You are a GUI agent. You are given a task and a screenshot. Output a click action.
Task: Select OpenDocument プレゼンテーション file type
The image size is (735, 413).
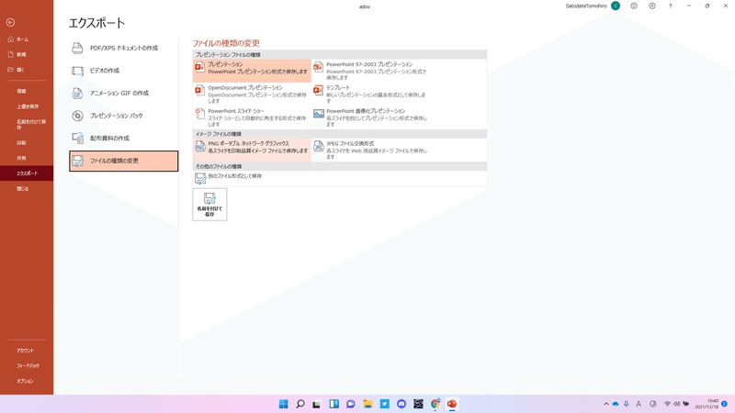pyautogui.click(x=252, y=95)
